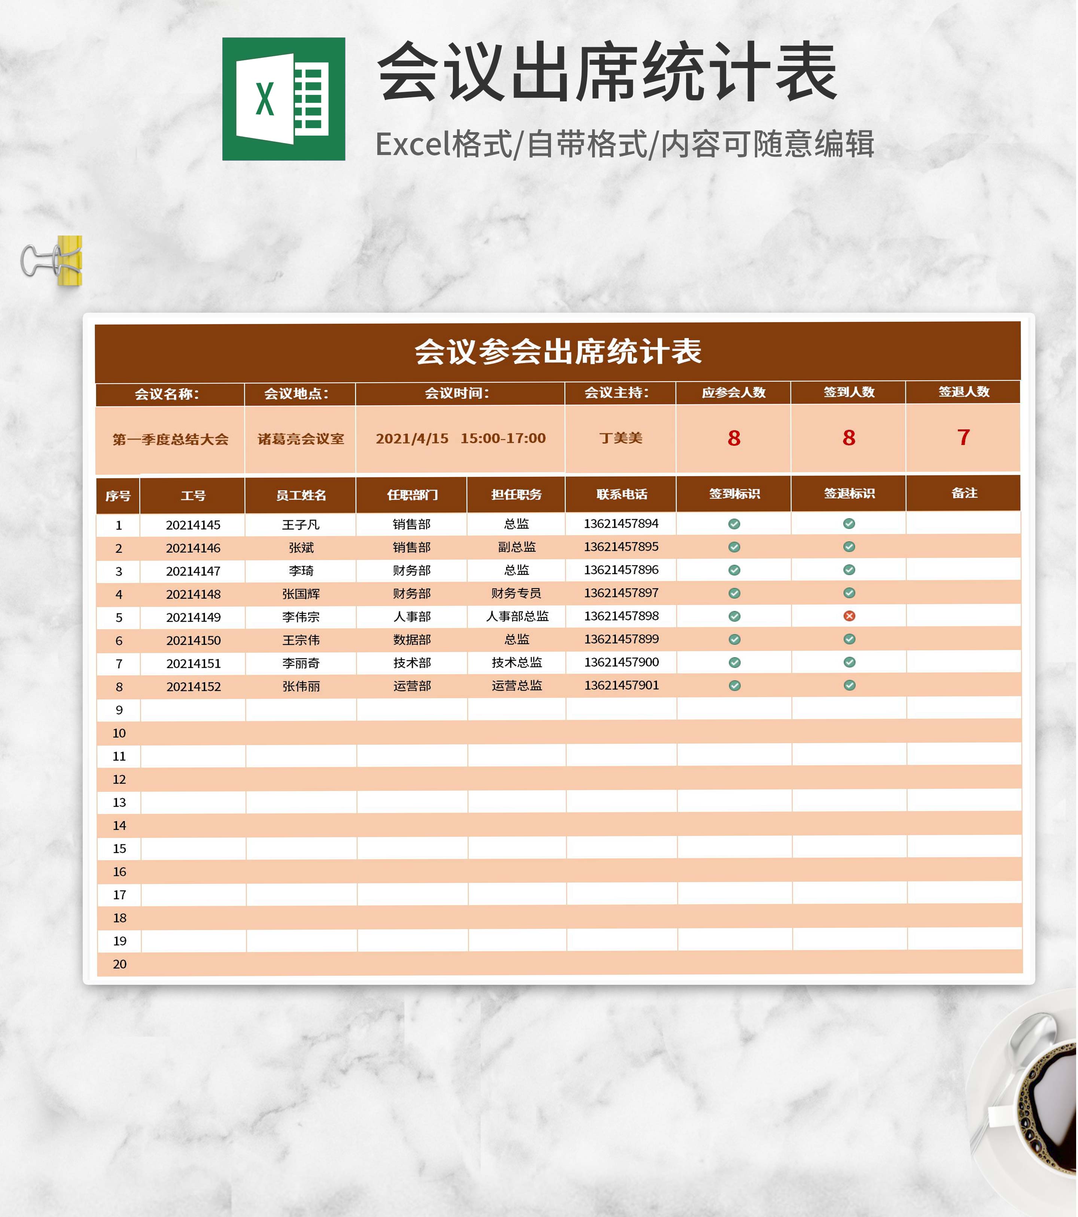Click 张伟丽's sign-out checkmark icon
Screen dimensions: 1078x1217
click(x=850, y=685)
